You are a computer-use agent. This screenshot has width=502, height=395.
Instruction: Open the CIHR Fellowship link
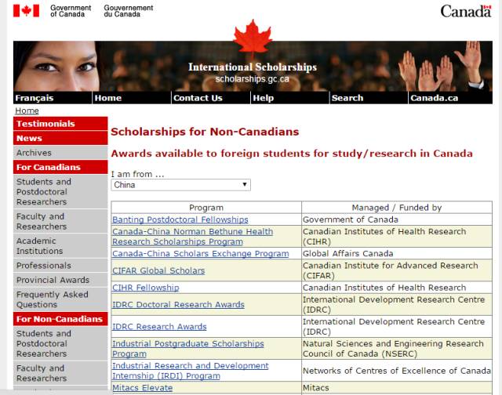(x=146, y=288)
